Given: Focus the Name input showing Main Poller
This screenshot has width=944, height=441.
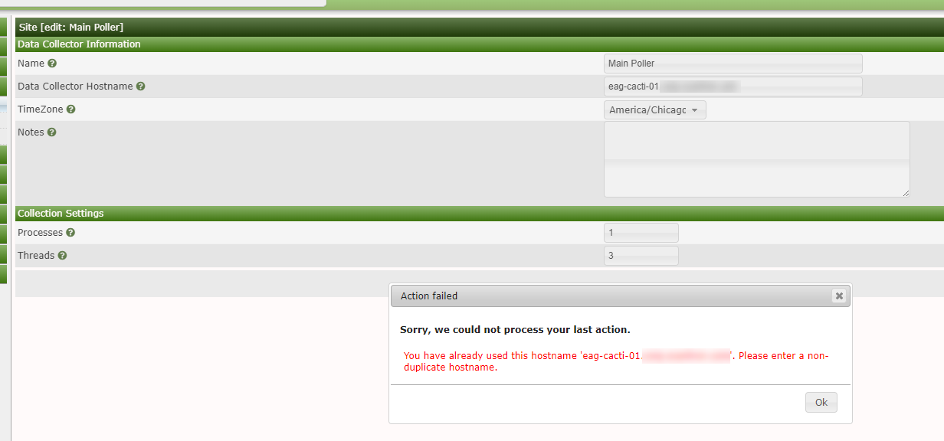Looking at the screenshot, I should point(732,63).
